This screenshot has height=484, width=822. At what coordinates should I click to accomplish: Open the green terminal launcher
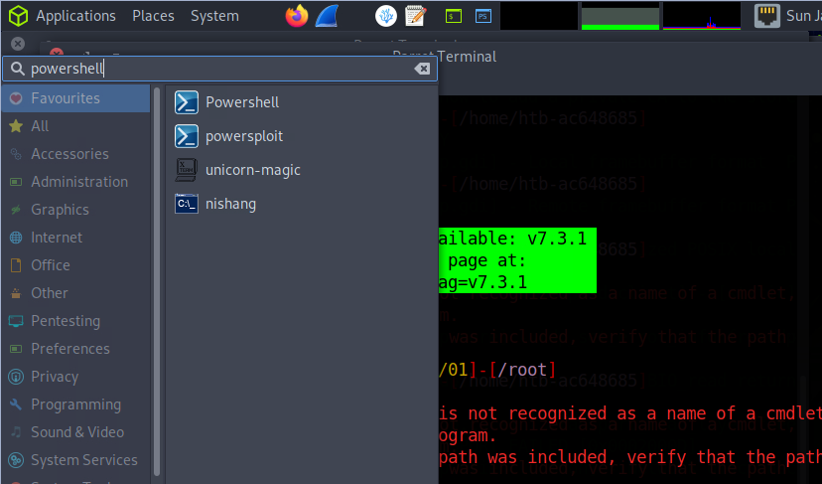tap(454, 16)
